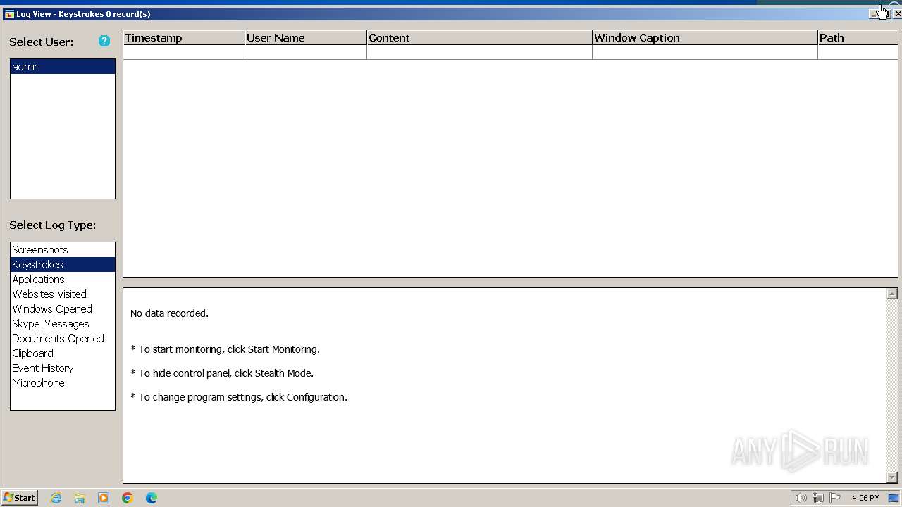Click the Show Desktop taskbar button

tap(894, 498)
